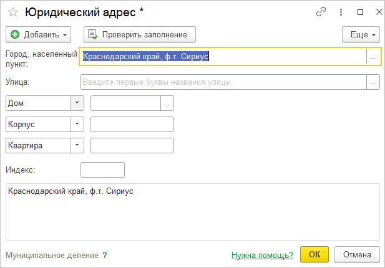Open the Квартира type dropdown
Image resolution: width=385 pixels, height=268 pixels.
tap(77, 145)
